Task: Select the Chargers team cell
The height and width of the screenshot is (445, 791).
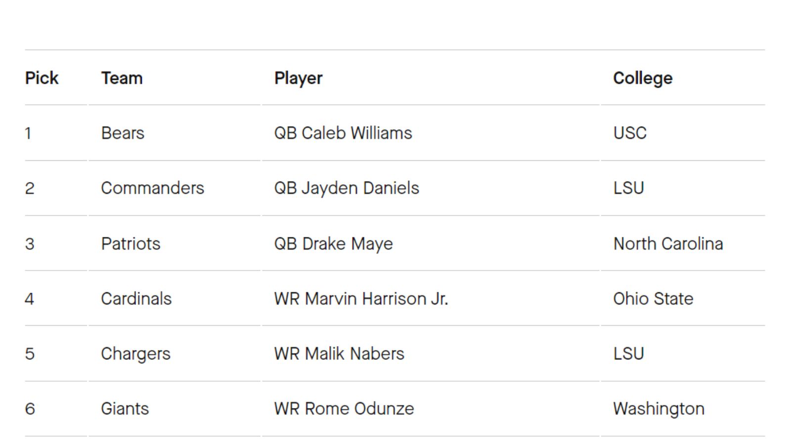Action: [135, 354]
